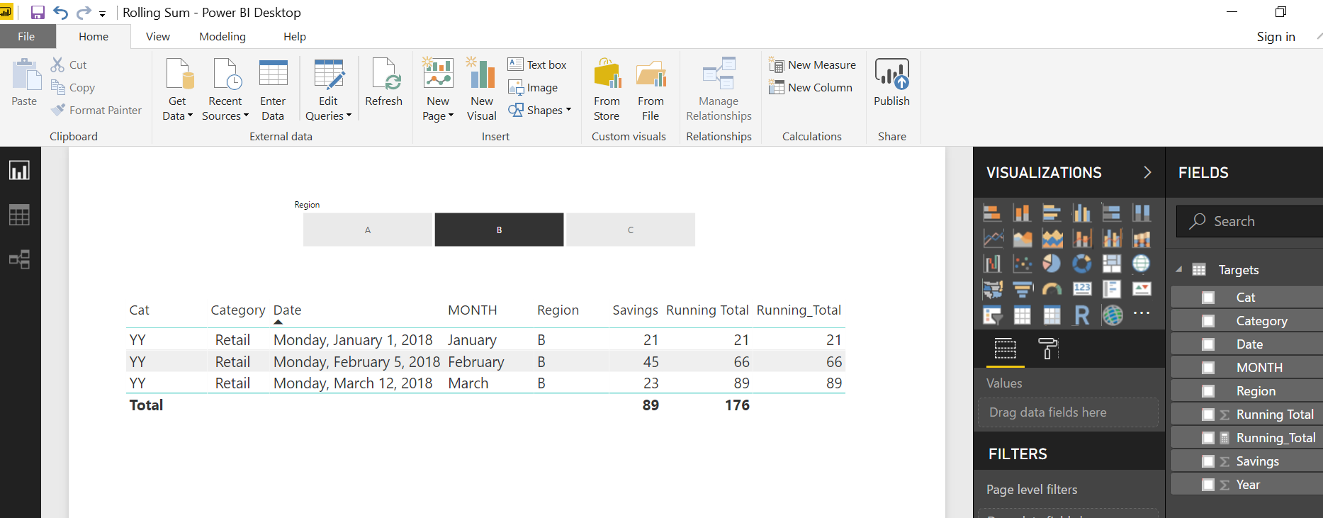Viewport: 1323px width, 518px height.
Task: Open the Help ribbon tab
Action: coord(295,37)
